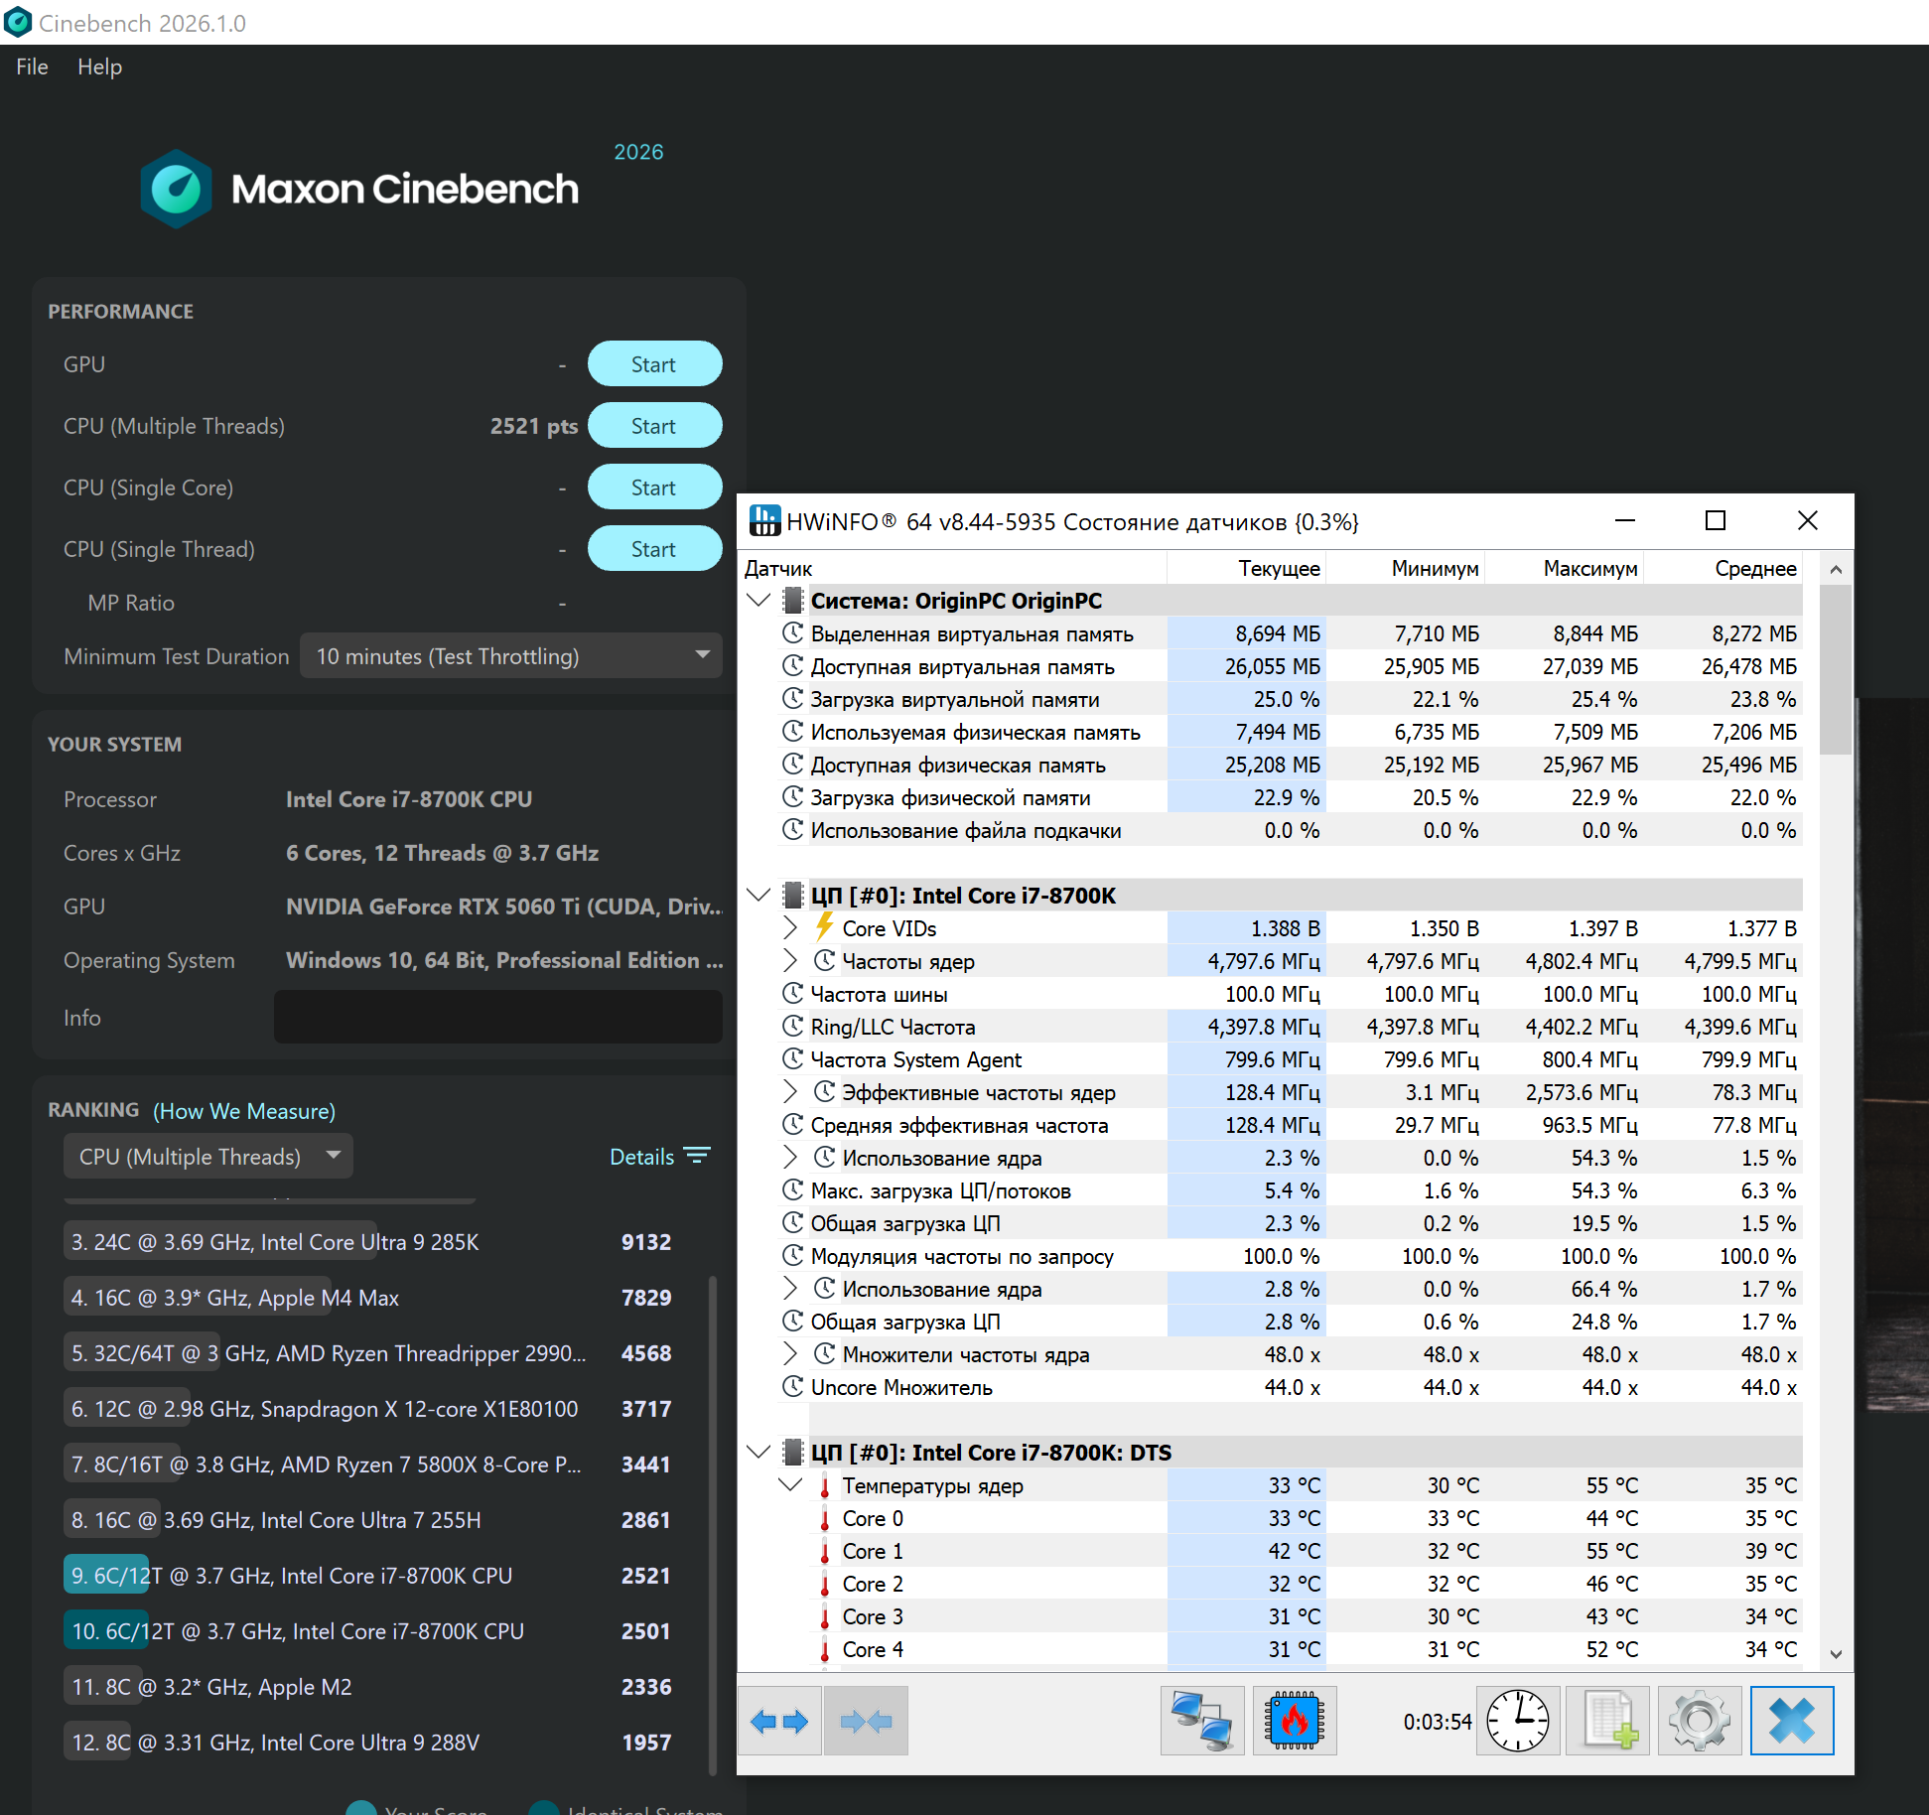Open HWiNFO sensor settings gear icon

click(1700, 1721)
